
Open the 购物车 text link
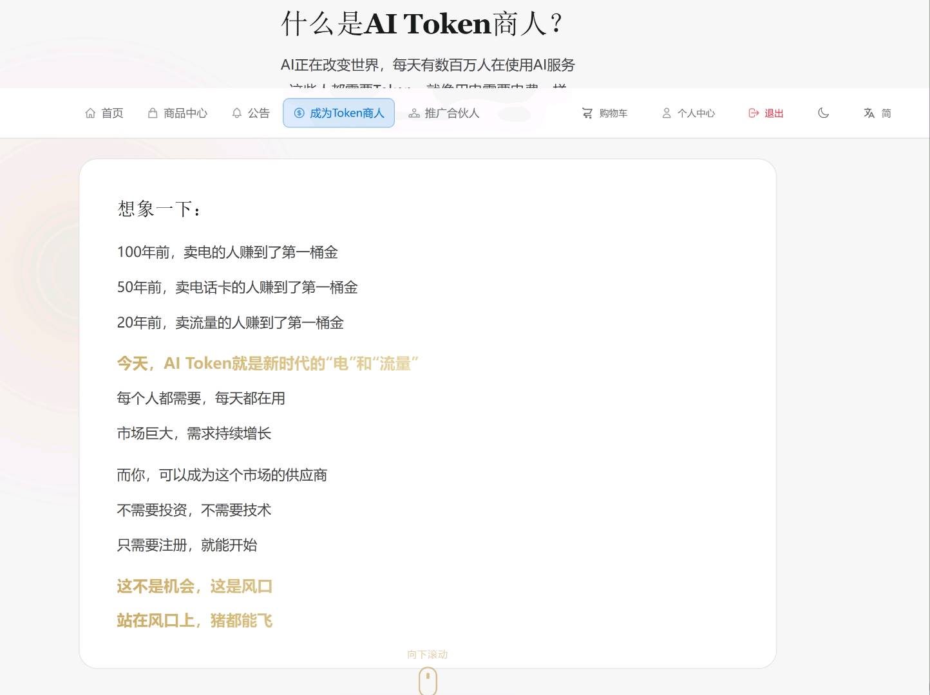click(x=613, y=113)
